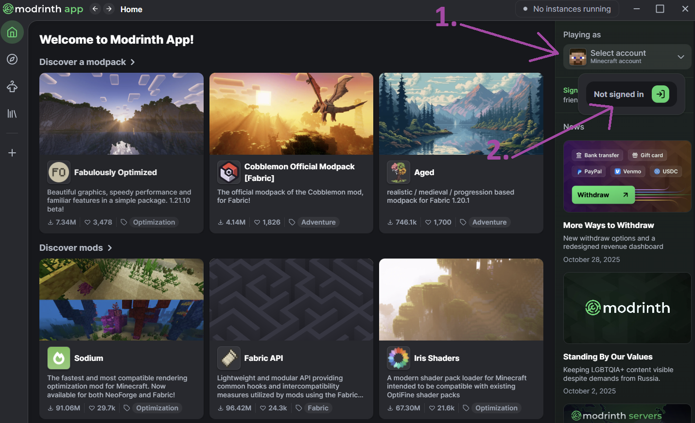695x423 pixels.
Task: Open the Skins icon in sidebar
Action: pos(12,86)
